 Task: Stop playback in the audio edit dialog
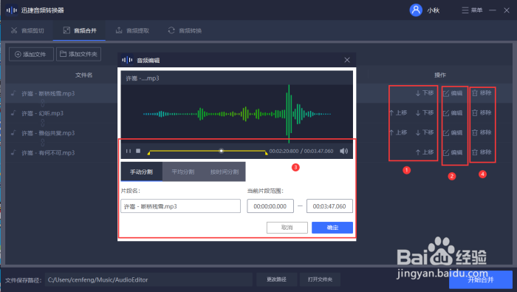pos(138,151)
